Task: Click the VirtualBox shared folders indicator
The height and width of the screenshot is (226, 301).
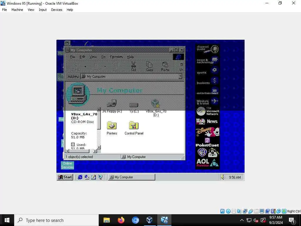Action: pos(256,211)
